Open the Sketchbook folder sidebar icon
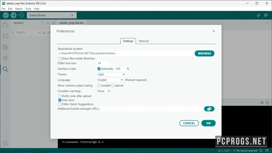 pyautogui.click(x=5, y=25)
